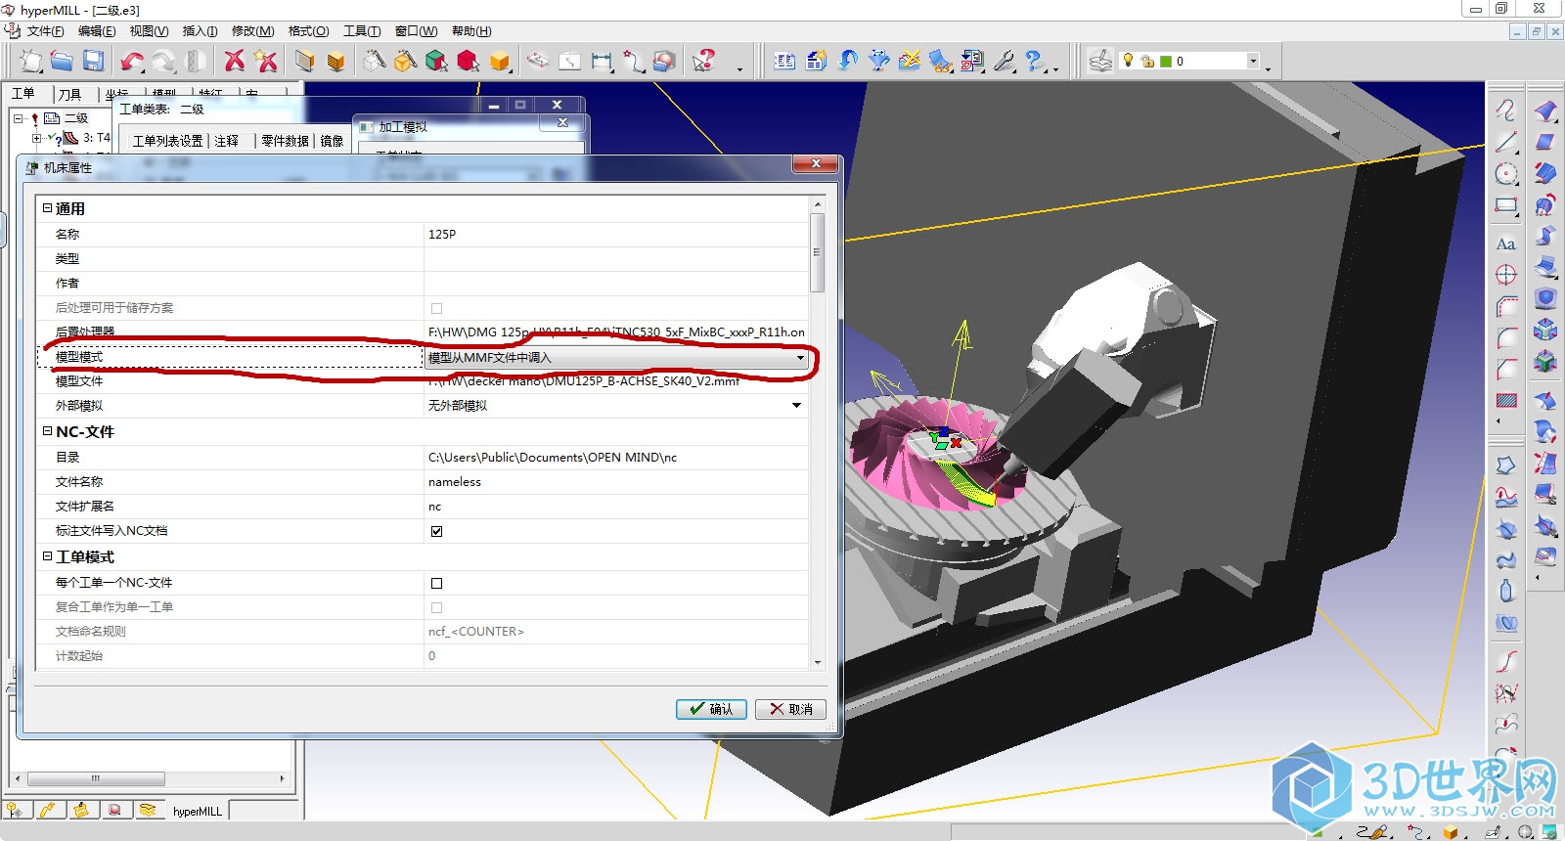
Task: Toggle 复合工单作为单一工单 checkbox
Action: pos(436,607)
